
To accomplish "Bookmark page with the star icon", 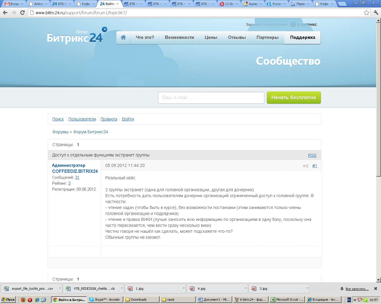I will pos(366,13).
